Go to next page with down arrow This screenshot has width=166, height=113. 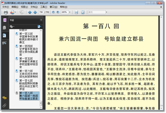35,12
